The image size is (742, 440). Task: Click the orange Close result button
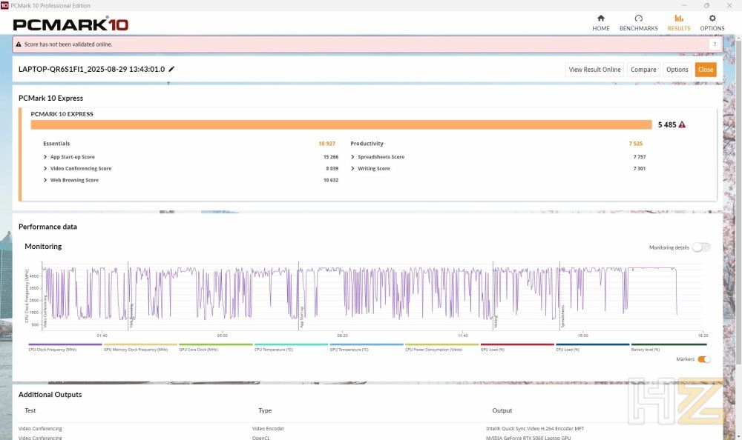[x=705, y=70]
